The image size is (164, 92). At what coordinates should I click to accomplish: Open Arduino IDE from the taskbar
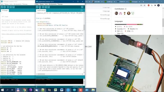74,90
